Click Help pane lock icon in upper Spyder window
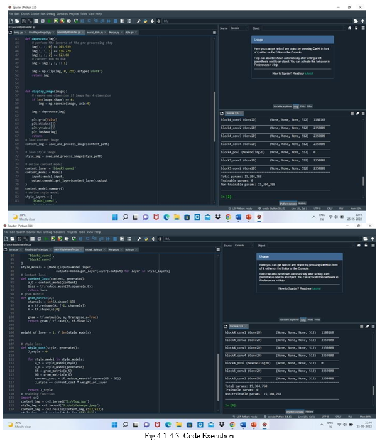This screenshot has width=387, height=441. click(356, 28)
